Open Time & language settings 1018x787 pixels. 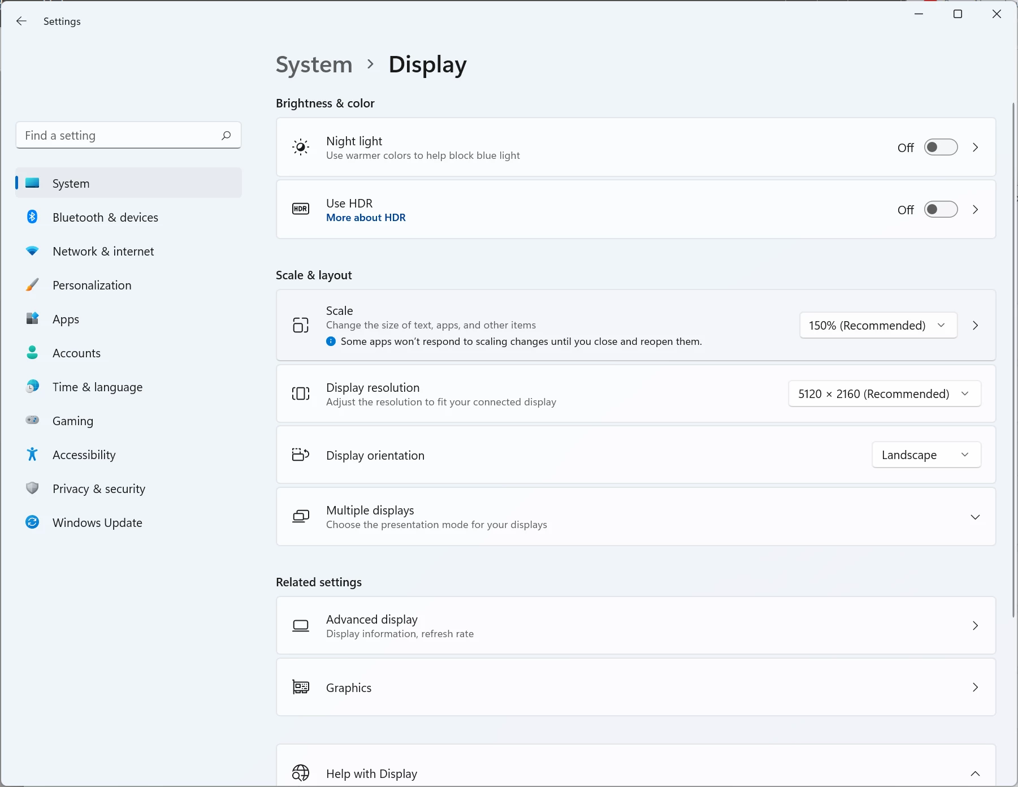click(x=129, y=387)
